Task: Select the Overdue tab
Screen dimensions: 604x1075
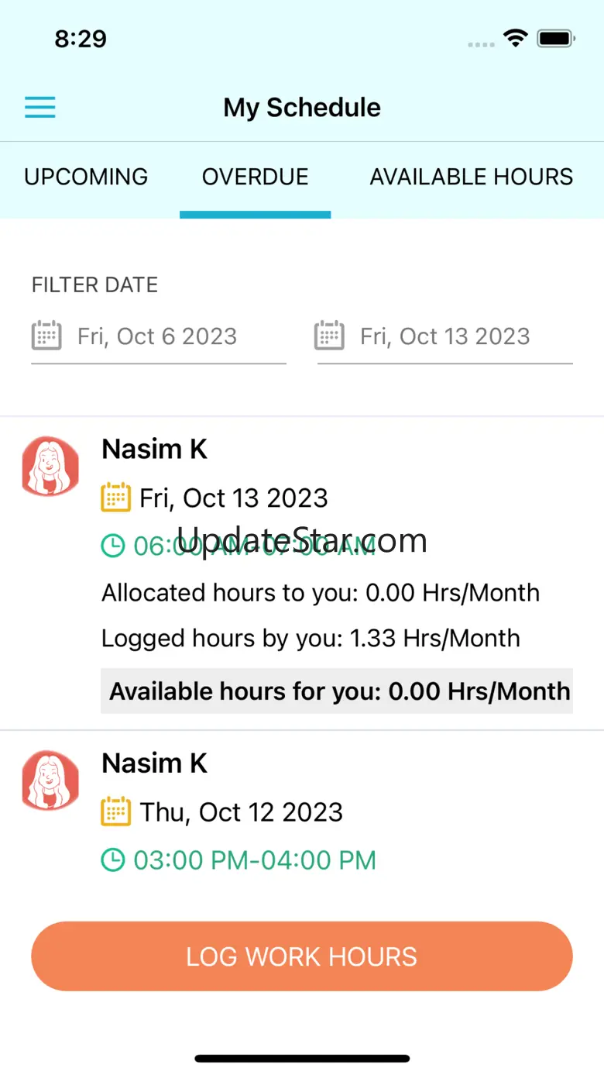Action: [256, 177]
